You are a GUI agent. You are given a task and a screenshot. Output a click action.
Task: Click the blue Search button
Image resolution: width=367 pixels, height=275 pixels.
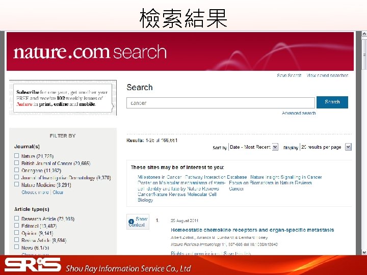click(332, 102)
